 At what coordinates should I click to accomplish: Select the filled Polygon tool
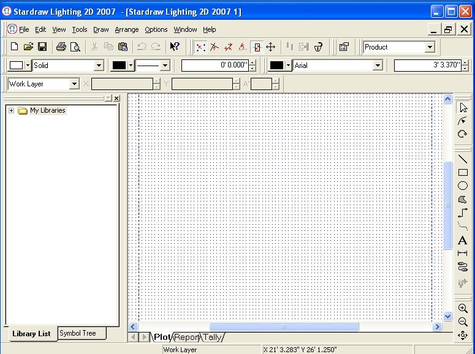[x=463, y=199]
